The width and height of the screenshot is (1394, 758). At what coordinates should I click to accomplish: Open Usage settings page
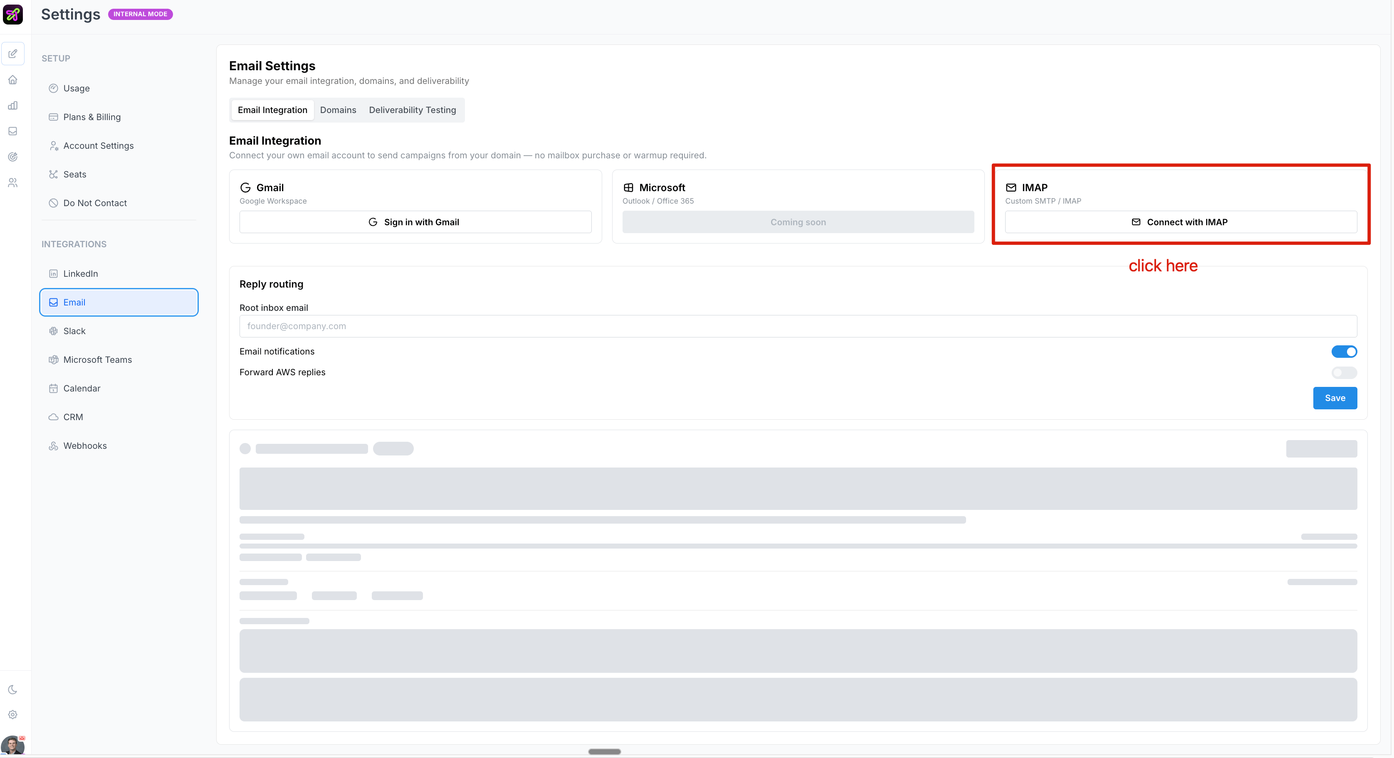pyautogui.click(x=119, y=88)
